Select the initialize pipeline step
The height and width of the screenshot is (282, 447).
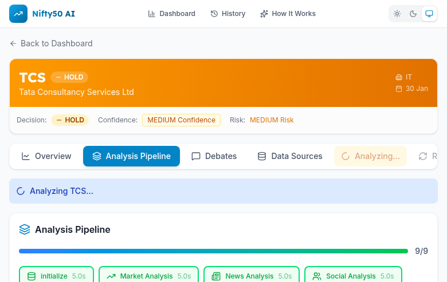(53, 276)
